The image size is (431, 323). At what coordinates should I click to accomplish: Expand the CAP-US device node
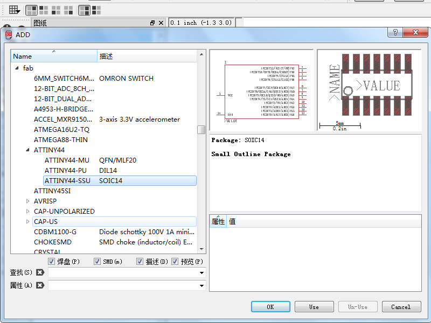click(28, 221)
